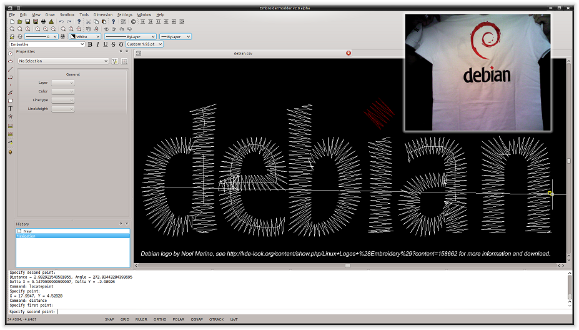Open the Draw menu

pyautogui.click(x=50, y=15)
